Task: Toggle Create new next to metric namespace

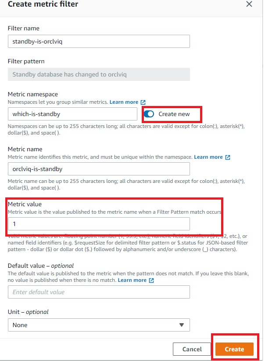Action: (x=149, y=113)
